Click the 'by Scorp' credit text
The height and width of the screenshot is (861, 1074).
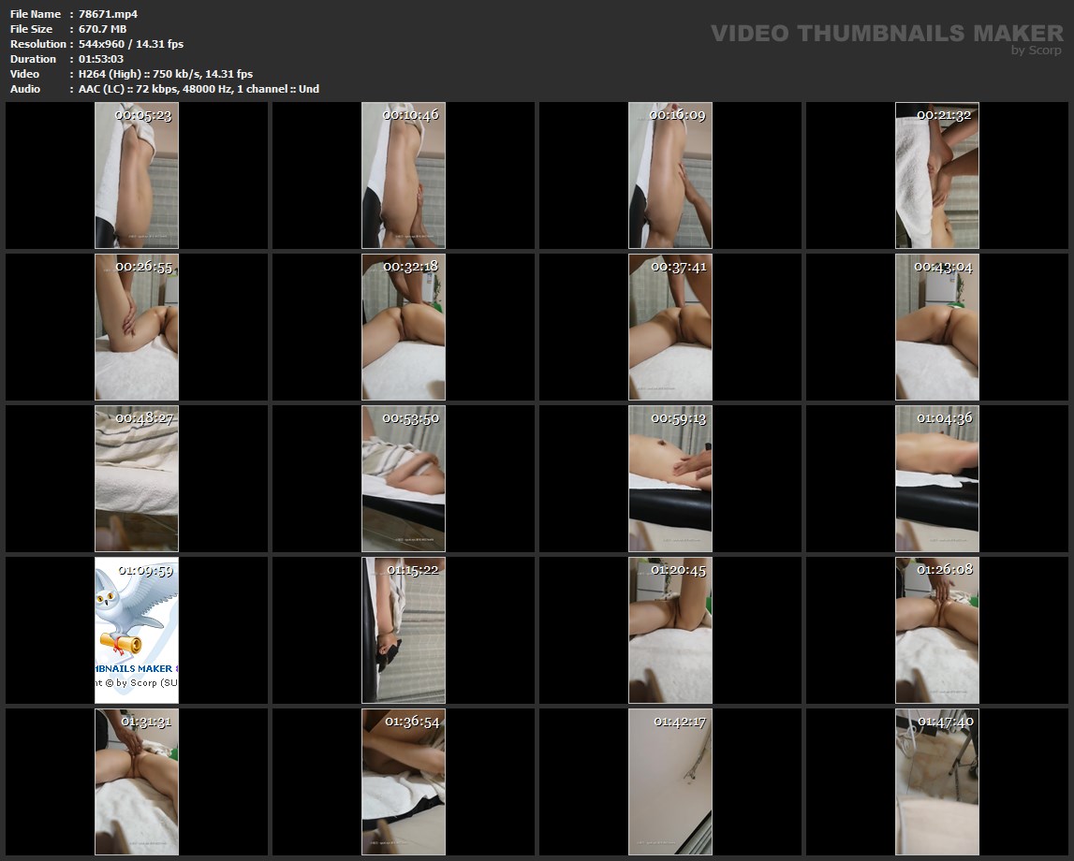click(1036, 51)
